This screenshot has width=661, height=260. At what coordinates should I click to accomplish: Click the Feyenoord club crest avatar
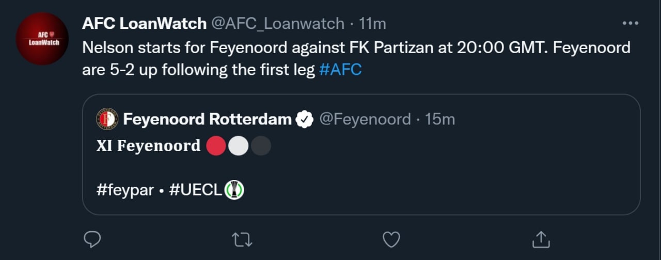pyautogui.click(x=107, y=119)
